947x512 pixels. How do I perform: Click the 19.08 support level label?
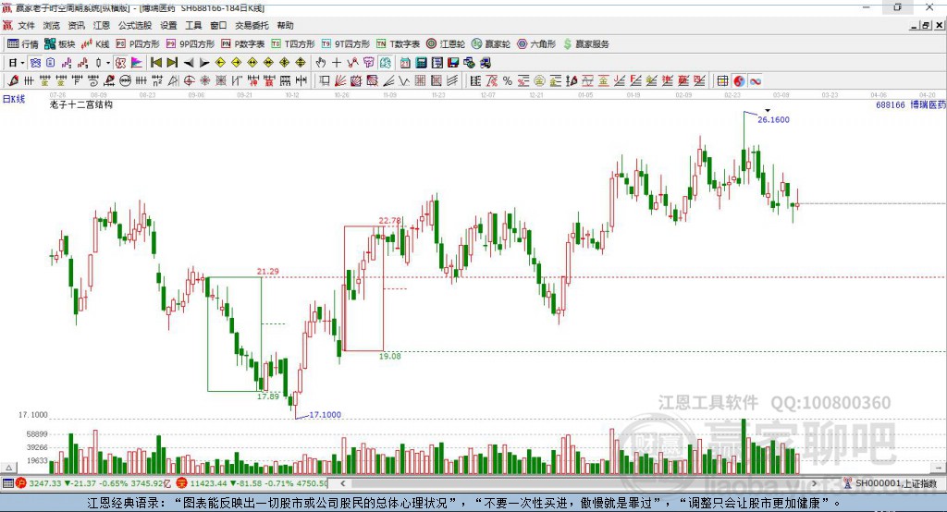pyautogui.click(x=389, y=356)
